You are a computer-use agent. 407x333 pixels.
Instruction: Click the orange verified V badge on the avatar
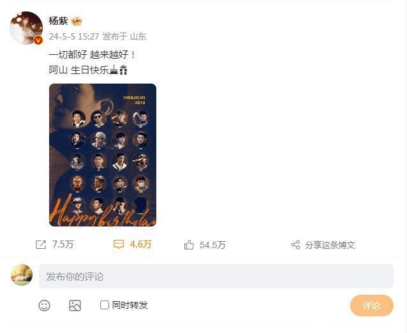click(x=38, y=40)
